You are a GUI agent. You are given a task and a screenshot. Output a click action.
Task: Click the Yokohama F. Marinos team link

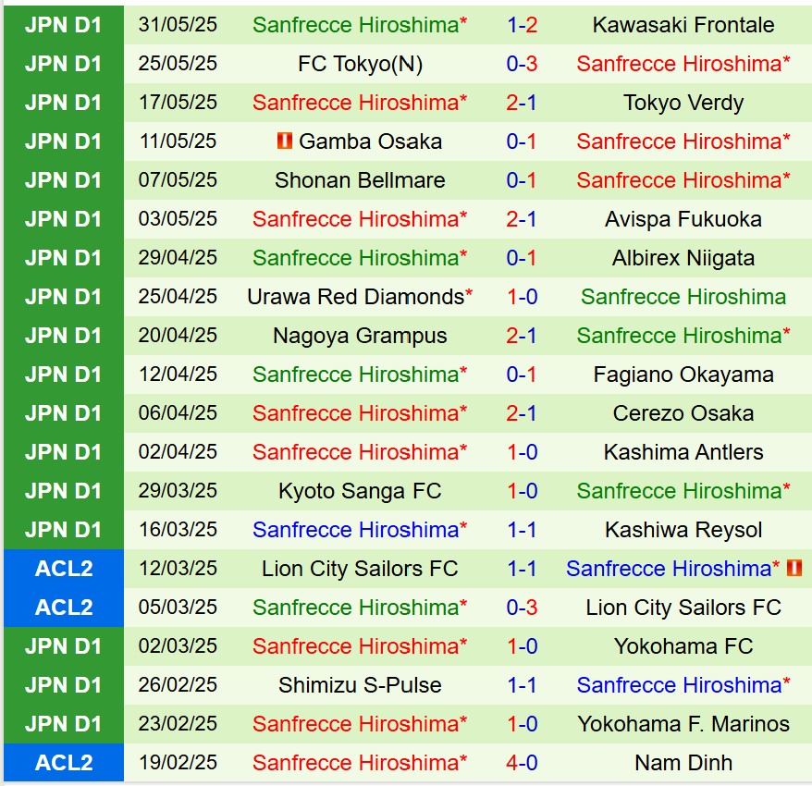pos(683,724)
